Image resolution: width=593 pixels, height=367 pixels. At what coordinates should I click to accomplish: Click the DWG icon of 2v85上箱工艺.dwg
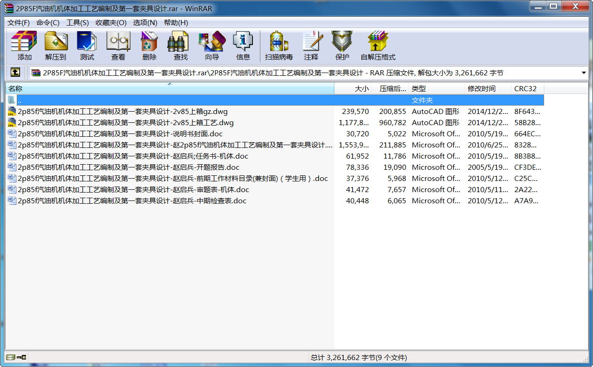12,122
